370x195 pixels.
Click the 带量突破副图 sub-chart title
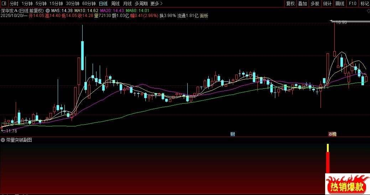(19, 140)
